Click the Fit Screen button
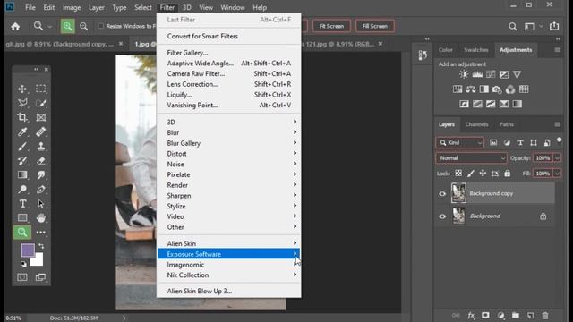The height and width of the screenshot is (322, 573). [x=331, y=26]
